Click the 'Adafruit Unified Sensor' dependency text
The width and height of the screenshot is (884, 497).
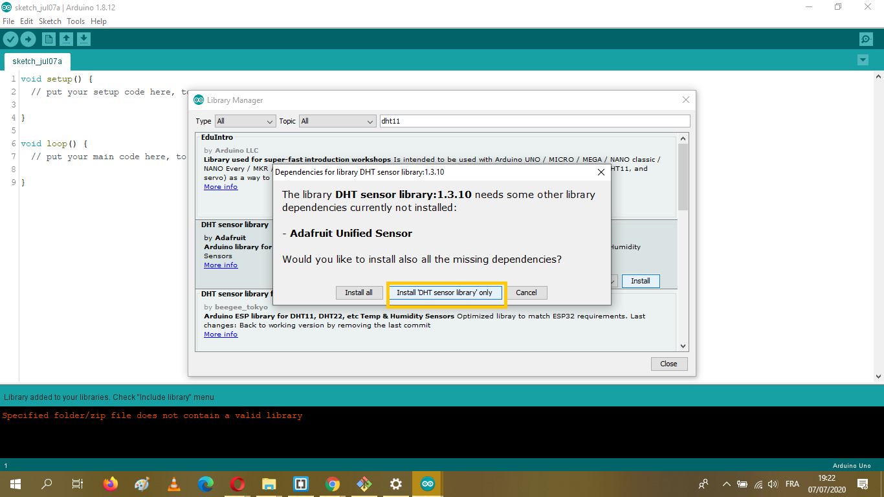click(x=351, y=234)
